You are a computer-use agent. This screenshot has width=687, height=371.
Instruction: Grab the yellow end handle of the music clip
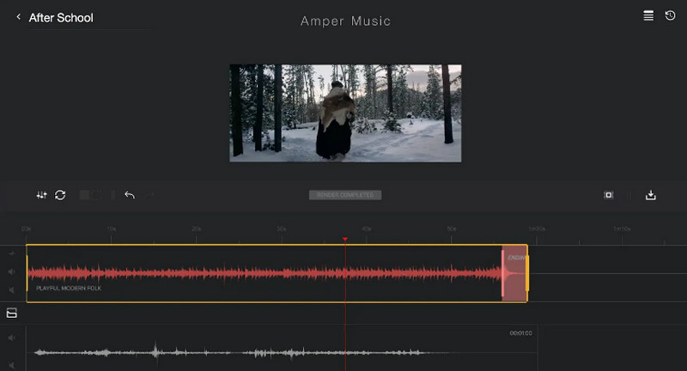click(x=527, y=273)
